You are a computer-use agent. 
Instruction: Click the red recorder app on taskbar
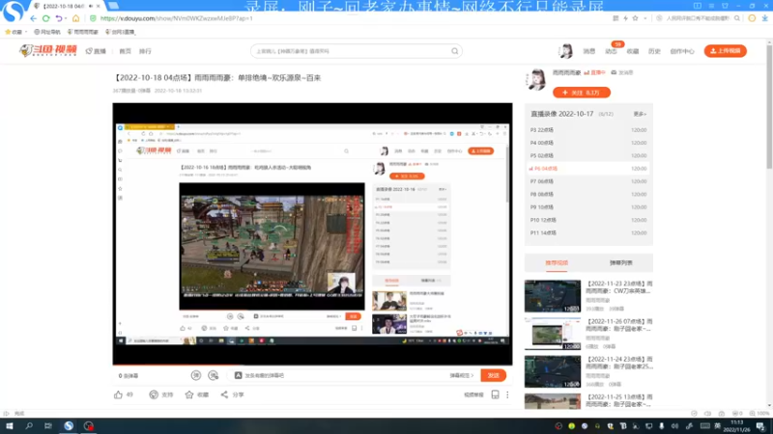(88, 426)
